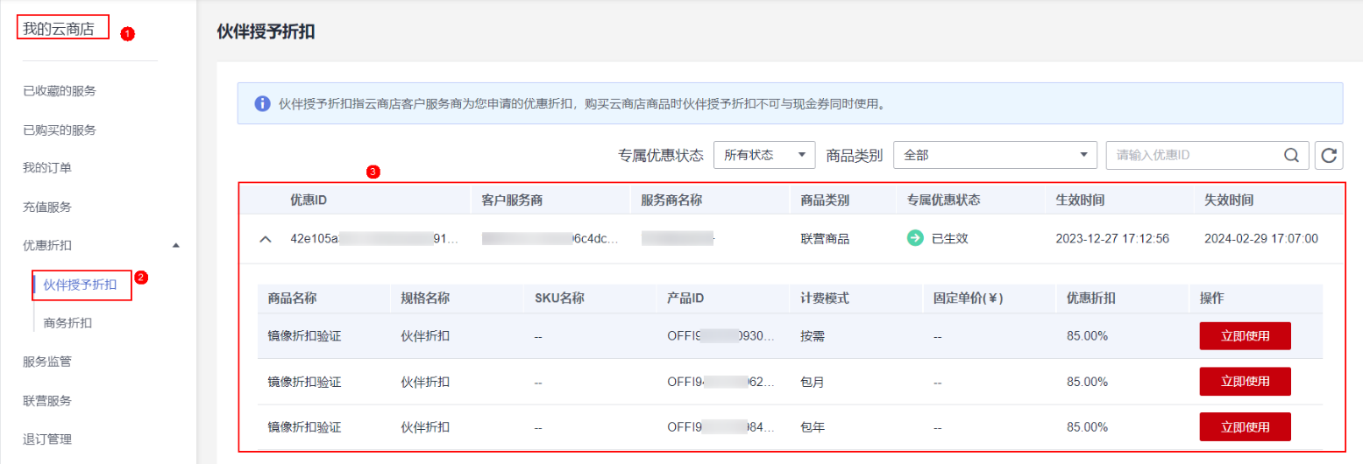Screen dimensions: 1363x464
Task: Navigate to 我的订单
Action: (47, 167)
